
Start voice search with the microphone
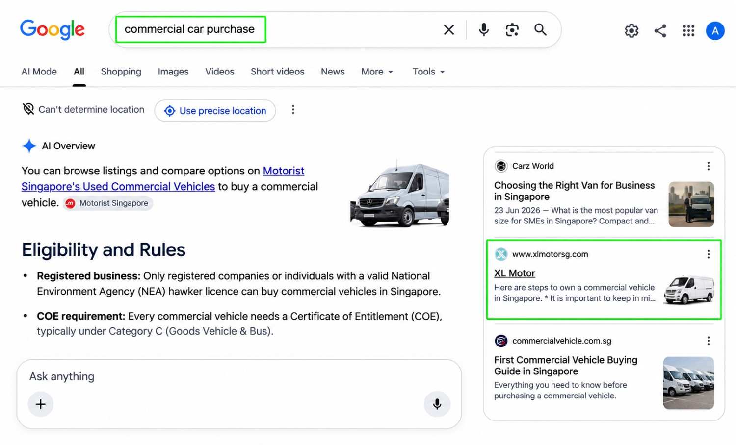tap(484, 30)
